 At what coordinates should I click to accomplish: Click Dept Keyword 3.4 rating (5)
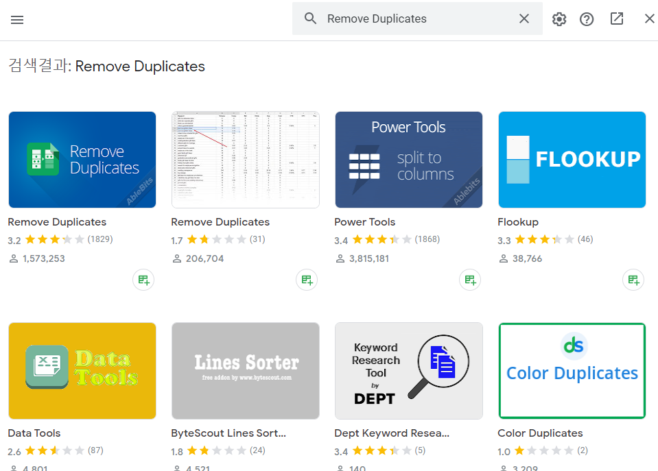click(x=380, y=451)
